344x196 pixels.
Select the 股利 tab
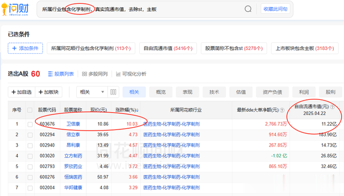point(331,92)
